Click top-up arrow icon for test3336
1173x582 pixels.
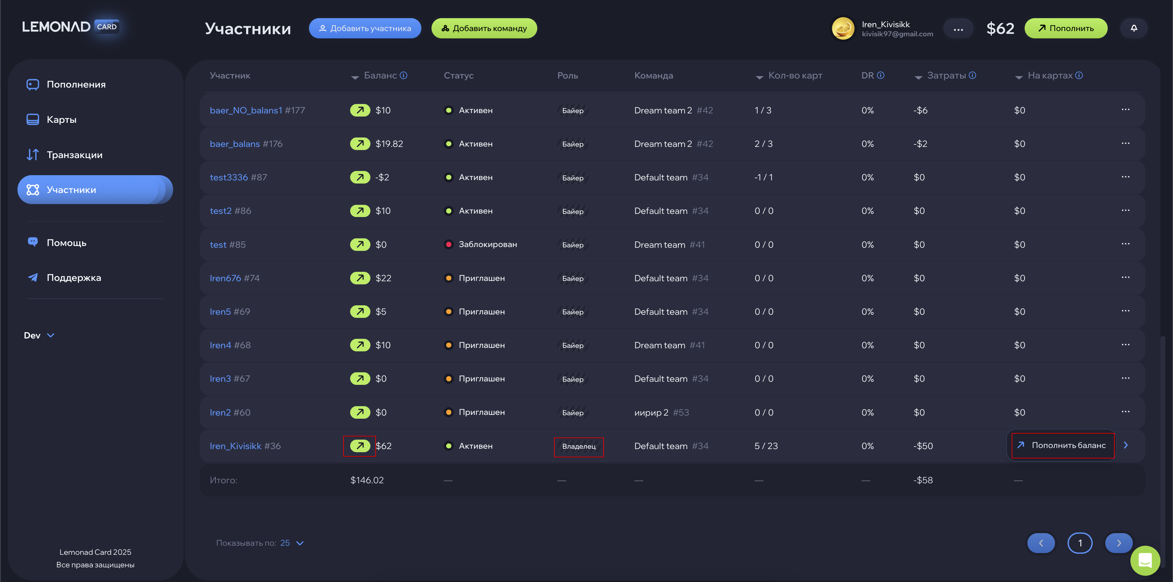click(360, 178)
